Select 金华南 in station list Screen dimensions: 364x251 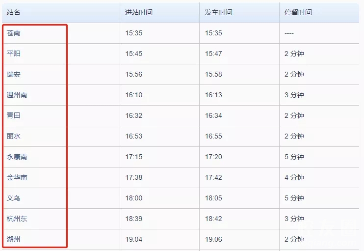click(x=17, y=177)
